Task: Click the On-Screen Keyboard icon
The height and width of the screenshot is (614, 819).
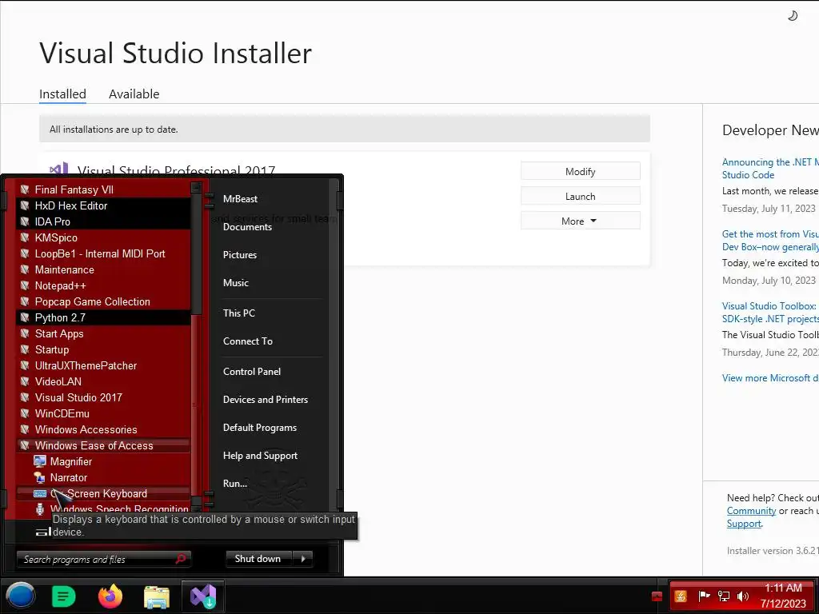Action: (x=40, y=493)
